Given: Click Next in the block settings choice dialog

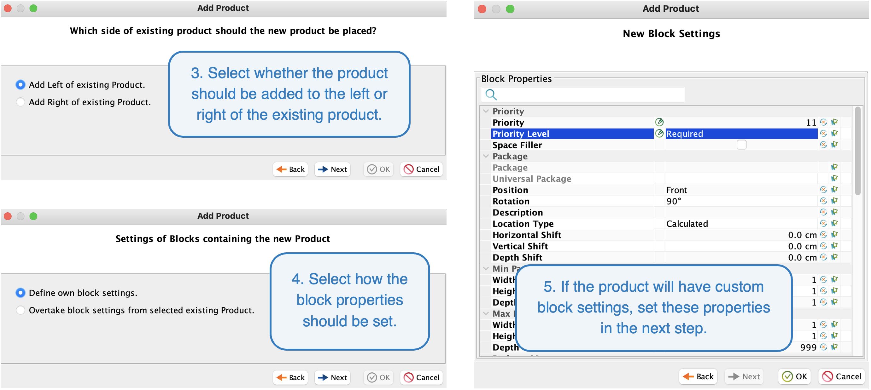Looking at the screenshot, I should point(332,377).
